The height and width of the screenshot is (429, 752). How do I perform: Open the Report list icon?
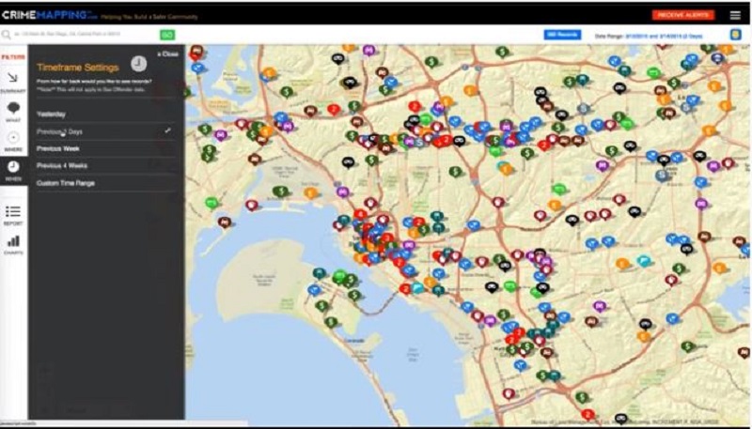[x=13, y=215]
